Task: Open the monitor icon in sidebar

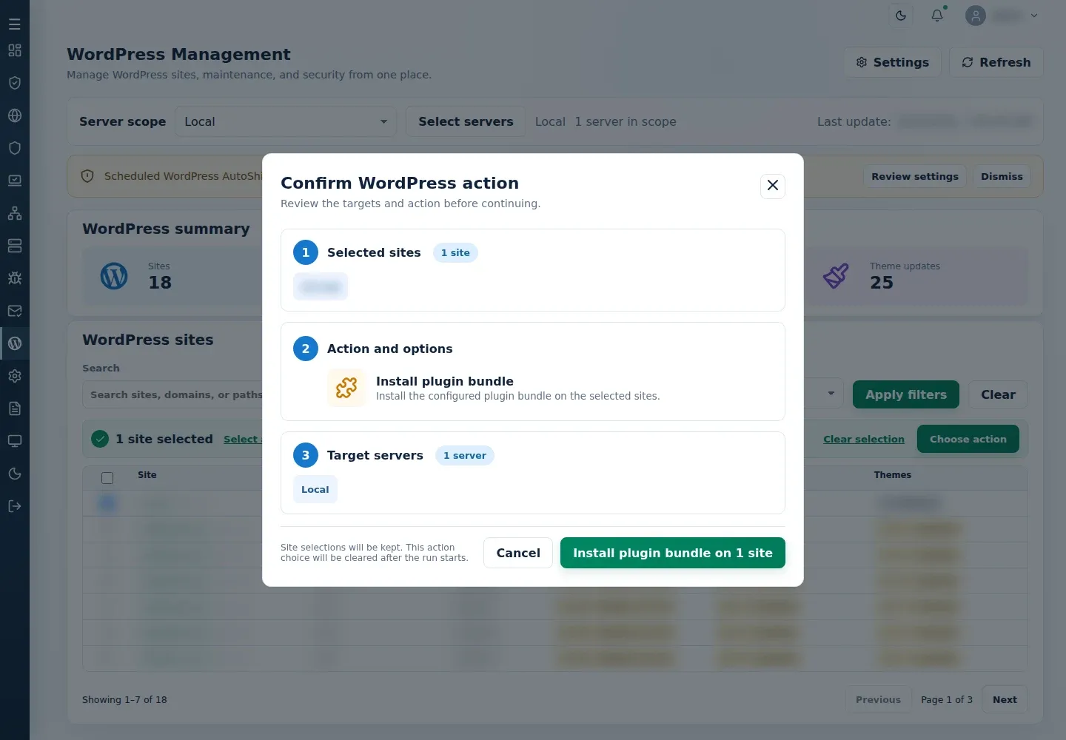Action: point(15,441)
